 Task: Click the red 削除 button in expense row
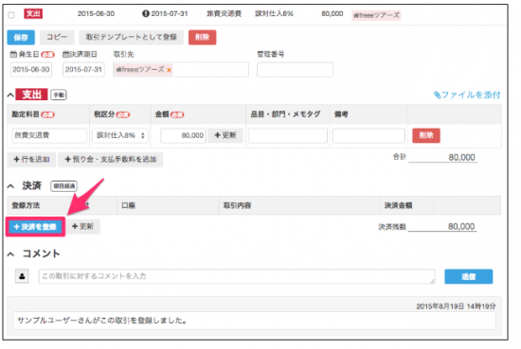(426, 135)
